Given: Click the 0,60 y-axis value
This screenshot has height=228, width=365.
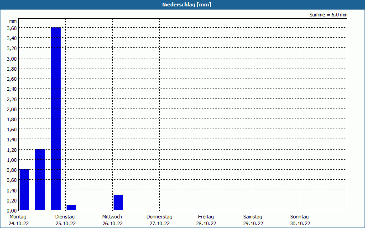Looking at the screenshot, I should (x=12, y=180).
